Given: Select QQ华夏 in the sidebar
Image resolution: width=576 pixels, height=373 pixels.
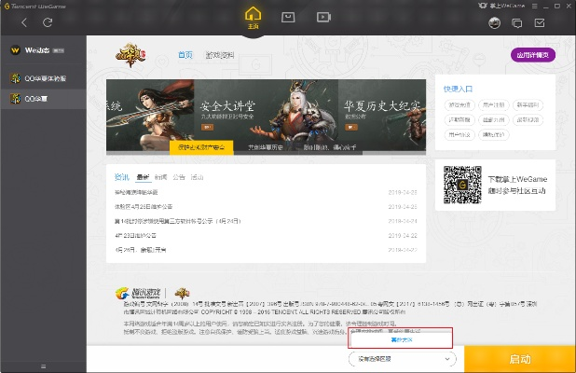Looking at the screenshot, I should click(44, 99).
